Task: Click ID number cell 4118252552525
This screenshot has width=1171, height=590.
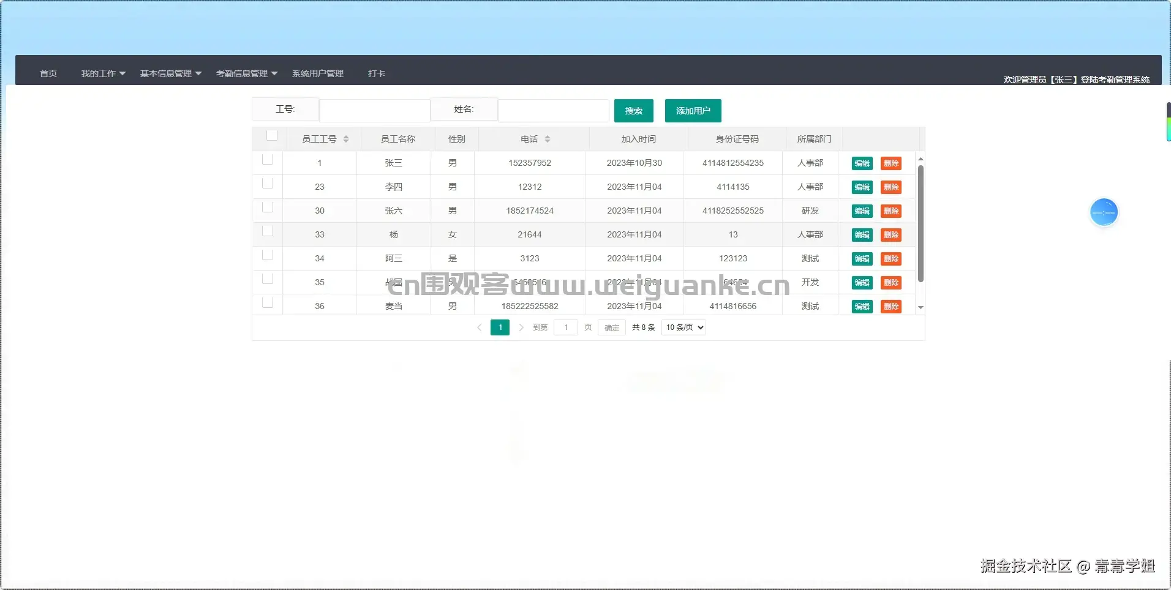Action: [733, 211]
